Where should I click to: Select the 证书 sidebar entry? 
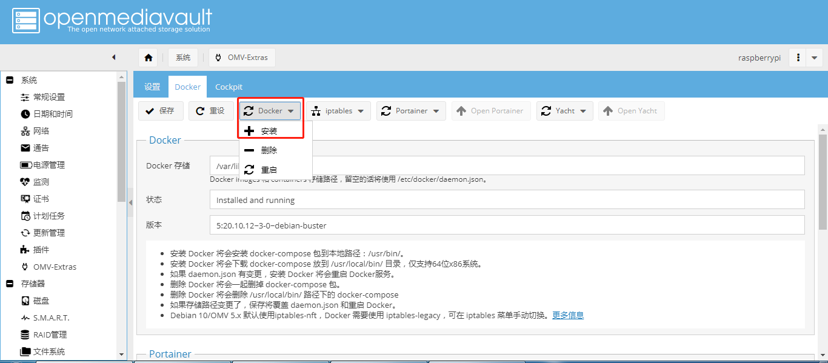(x=40, y=198)
